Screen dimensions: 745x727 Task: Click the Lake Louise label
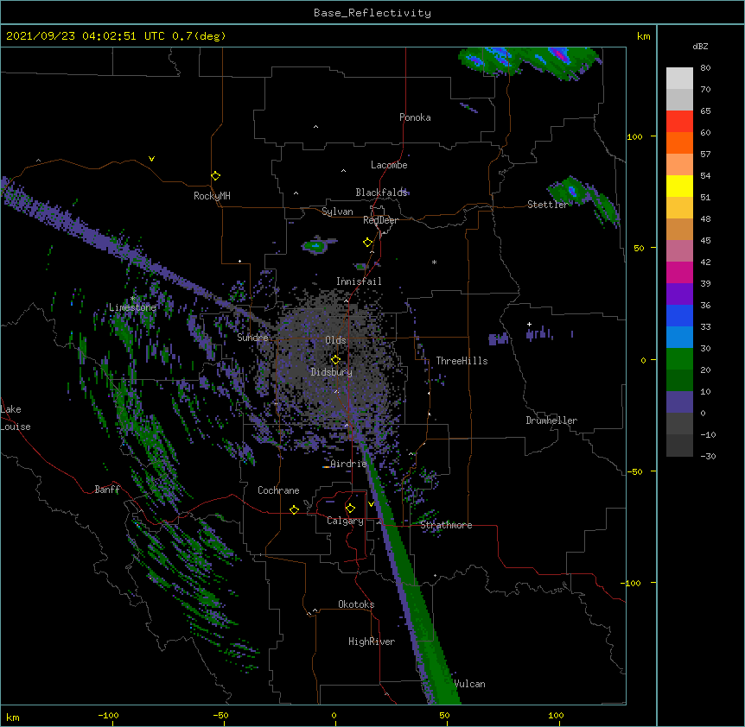point(16,418)
